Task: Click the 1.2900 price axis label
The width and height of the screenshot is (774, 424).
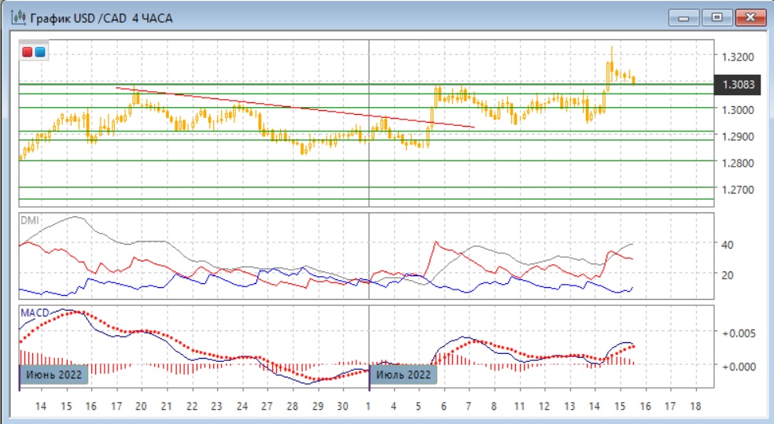Action: click(x=738, y=137)
